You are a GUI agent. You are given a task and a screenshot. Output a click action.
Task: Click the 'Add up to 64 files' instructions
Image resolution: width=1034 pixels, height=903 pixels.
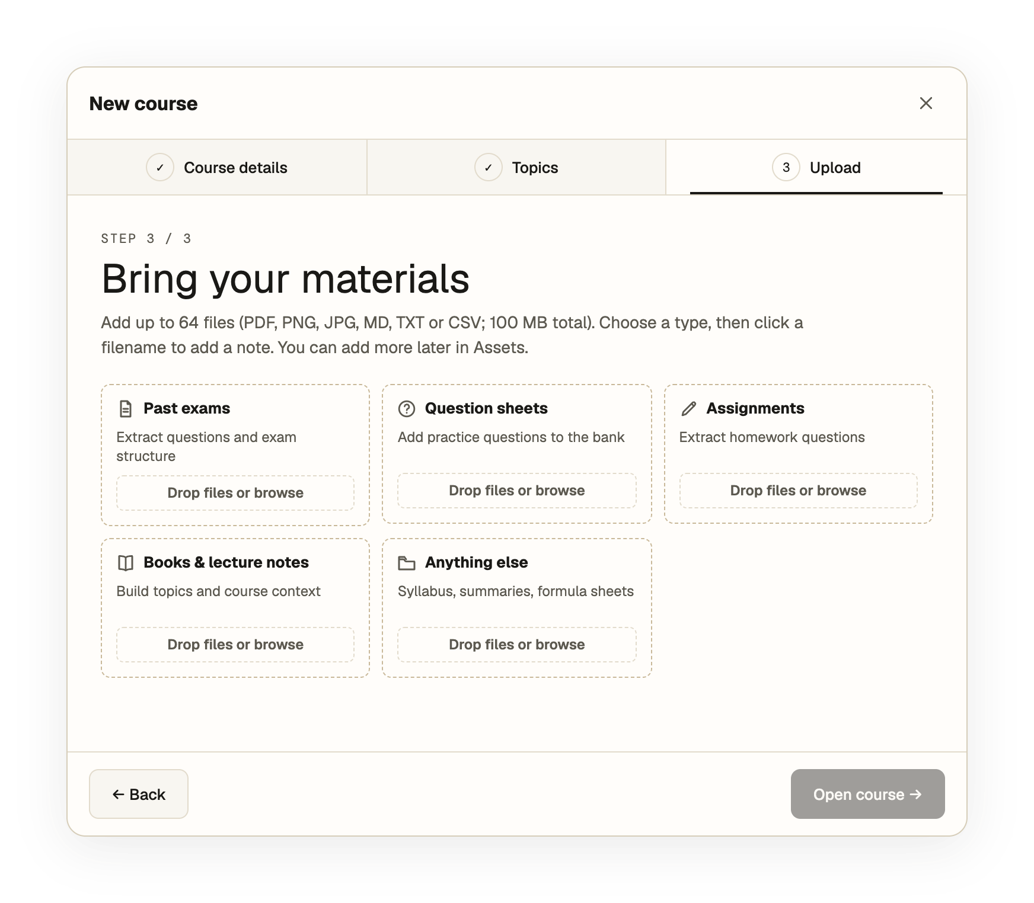[x=452, y=335]
